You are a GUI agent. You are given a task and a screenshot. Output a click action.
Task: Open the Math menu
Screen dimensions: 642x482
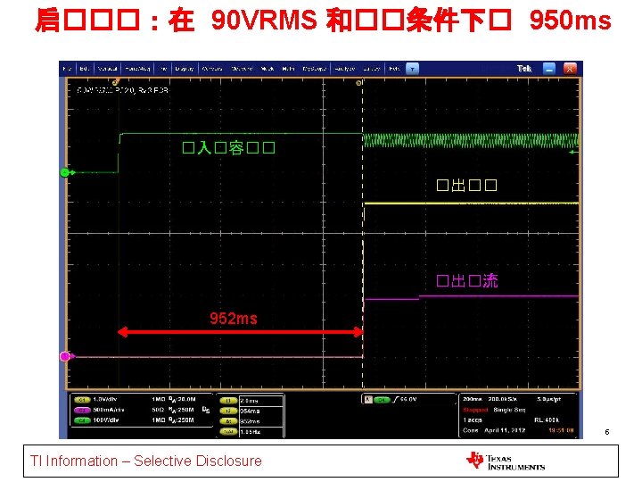pos(288,69)
